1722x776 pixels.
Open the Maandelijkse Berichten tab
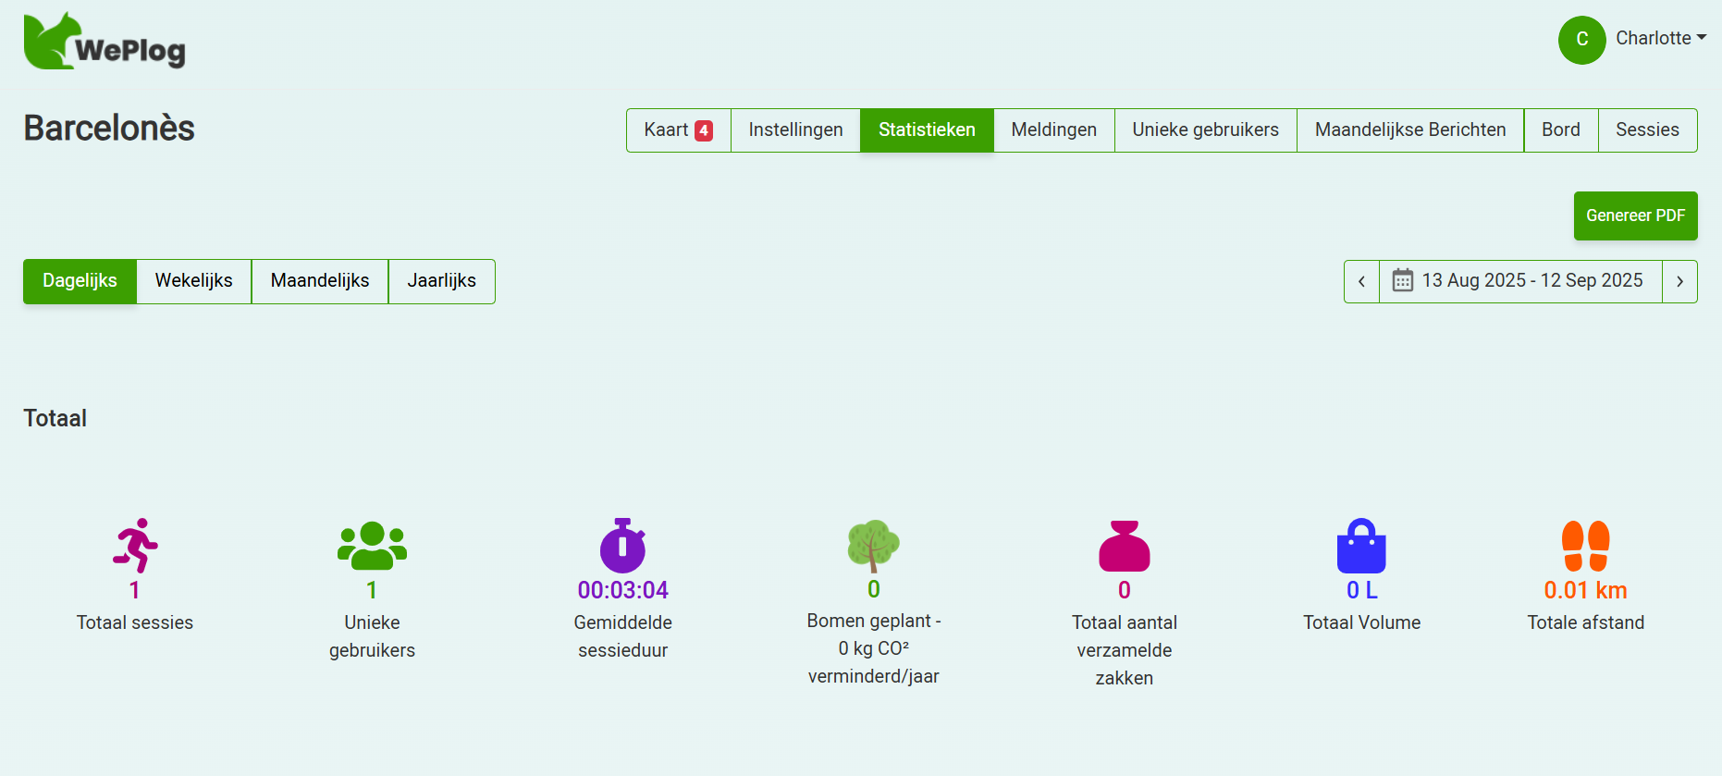(1409, 130)
